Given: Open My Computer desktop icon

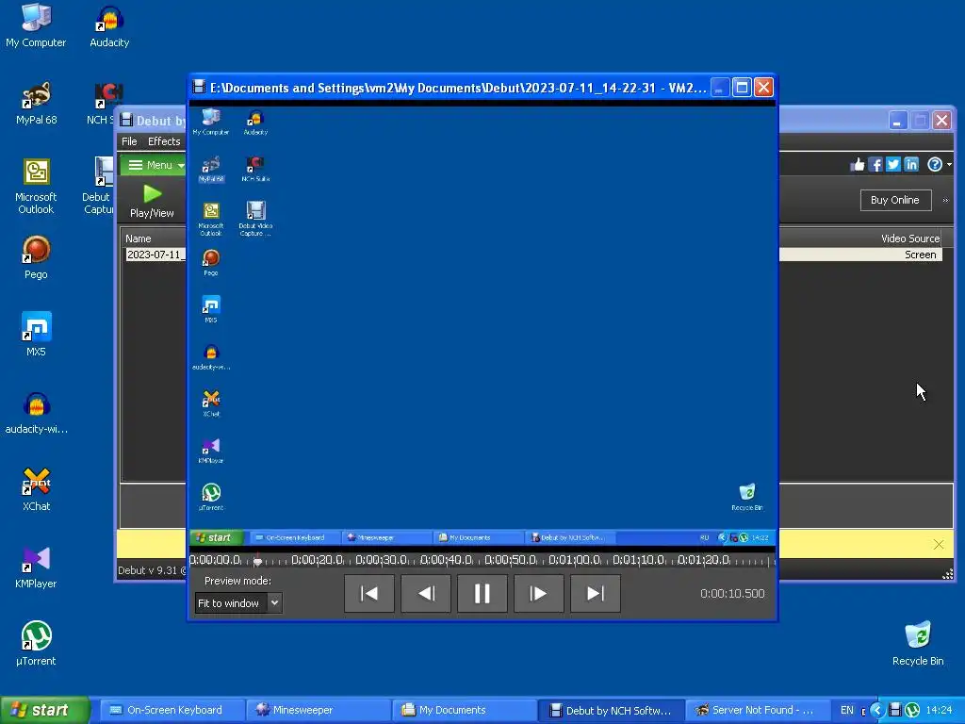Looking at the screenshot, I should click(36, 25).
